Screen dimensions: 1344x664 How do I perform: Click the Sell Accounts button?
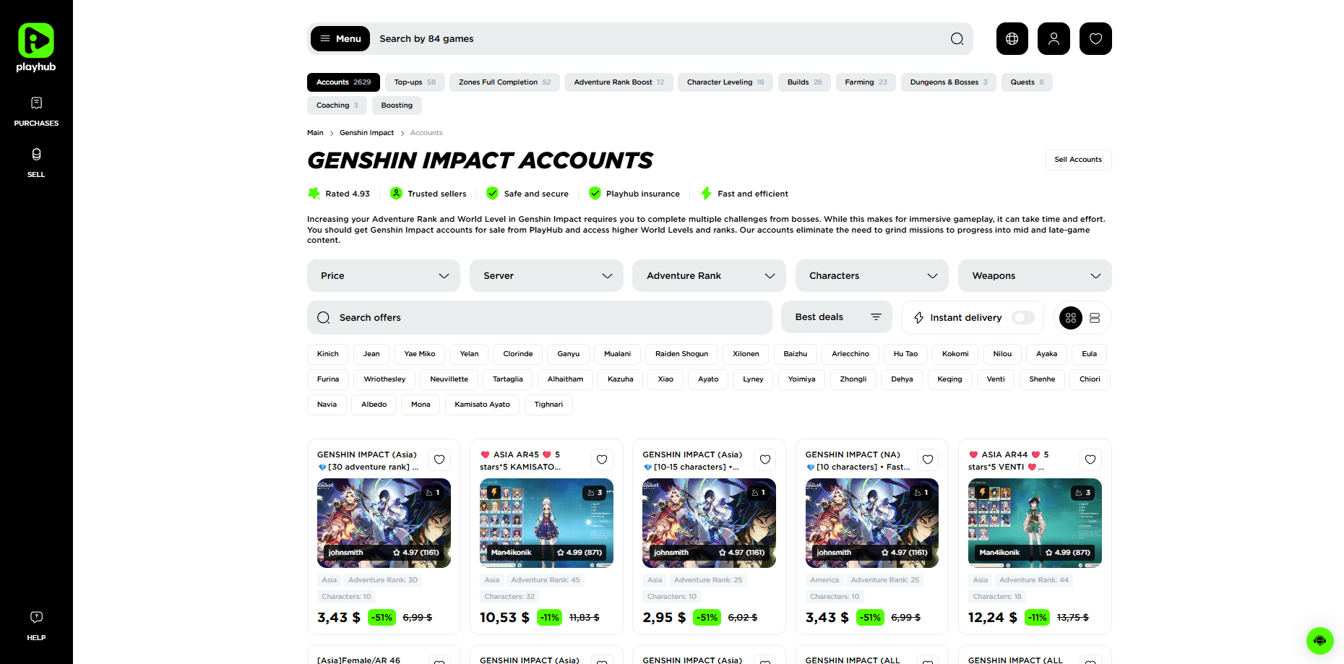point(1077,160)
